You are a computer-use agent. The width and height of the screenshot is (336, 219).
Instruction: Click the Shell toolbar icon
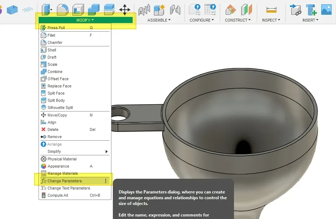click(78, 10)
